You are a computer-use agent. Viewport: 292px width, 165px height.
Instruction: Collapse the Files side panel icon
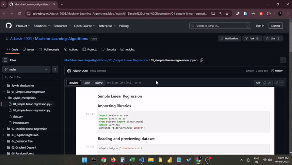tap(5, 60)
